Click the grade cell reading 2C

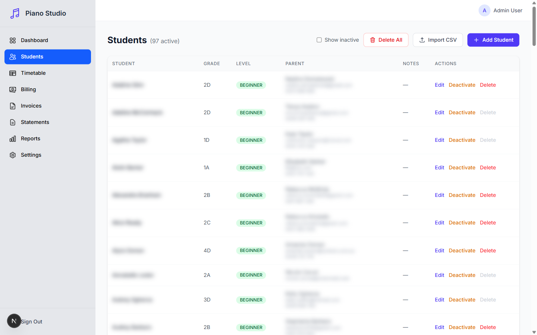click(x=207, y=223)
